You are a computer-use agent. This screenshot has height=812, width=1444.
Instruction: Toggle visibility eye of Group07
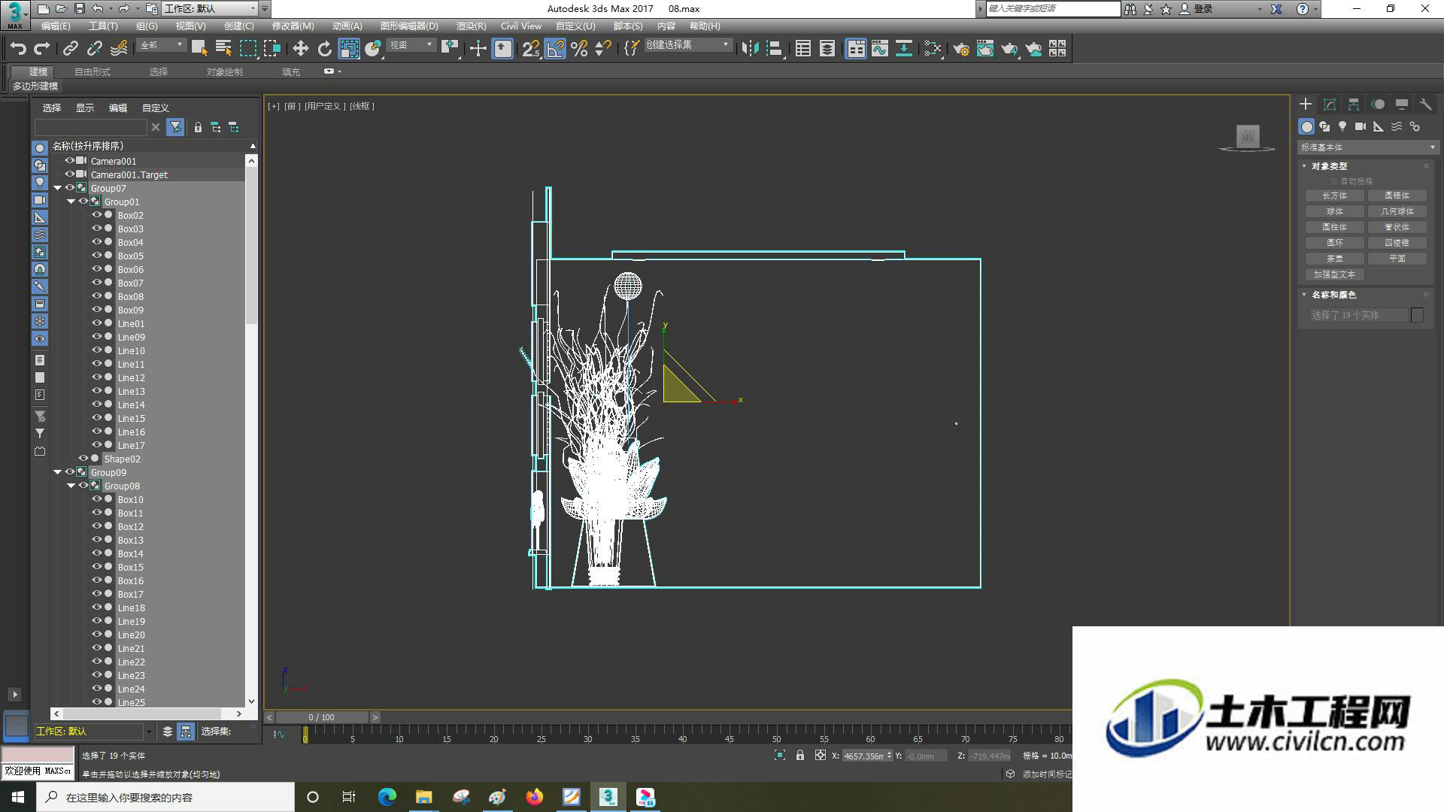coord(70,188)
